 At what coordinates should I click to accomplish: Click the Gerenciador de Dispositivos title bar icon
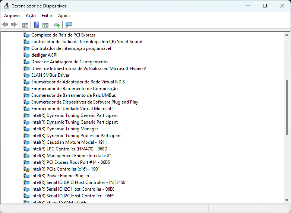coord(6,6)
